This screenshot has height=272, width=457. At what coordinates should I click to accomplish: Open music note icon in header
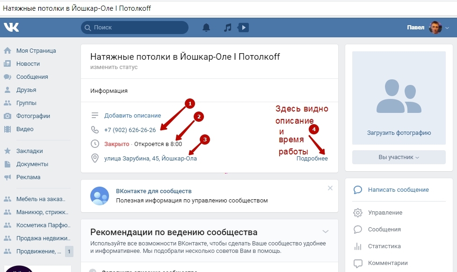pos(228,28)
